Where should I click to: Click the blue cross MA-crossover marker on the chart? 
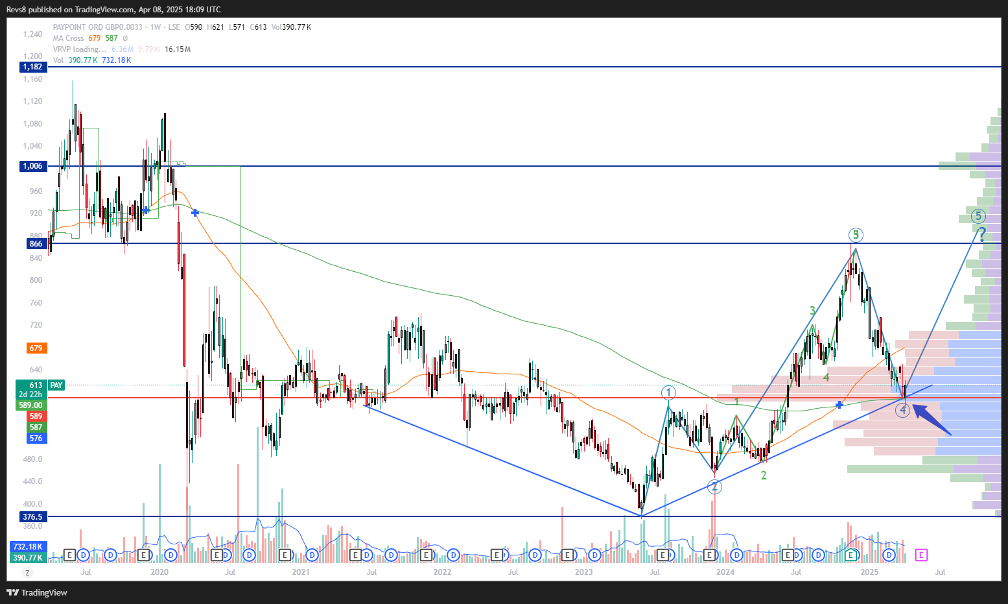pyautogui.click(x=839, y=404)
